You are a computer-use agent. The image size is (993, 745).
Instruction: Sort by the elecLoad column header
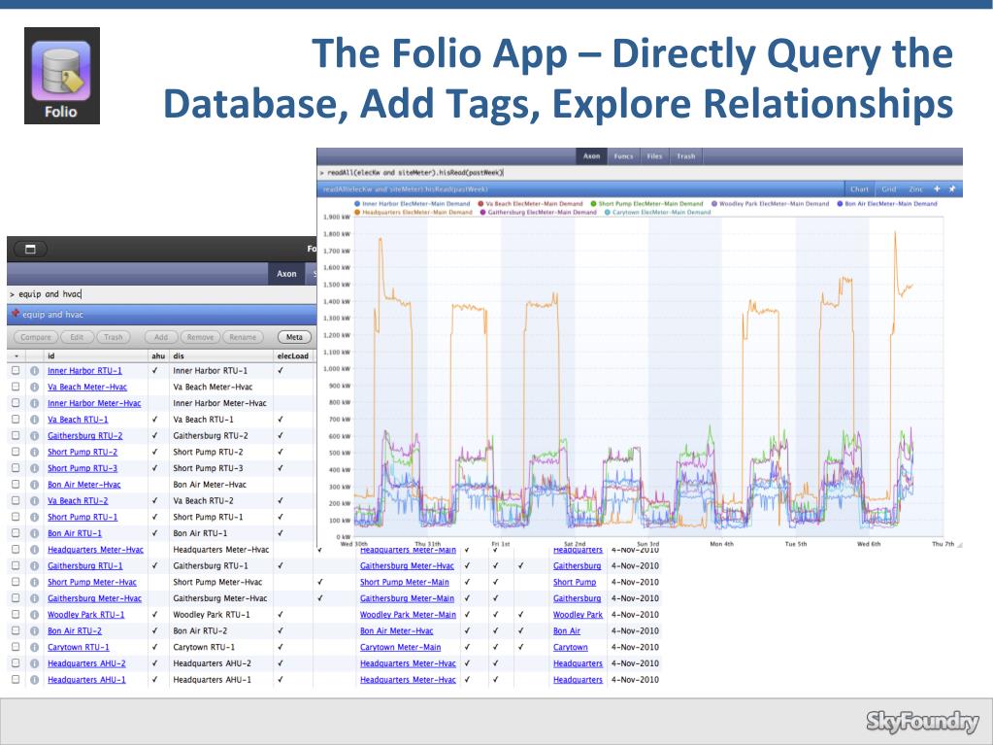coord(292,356)
